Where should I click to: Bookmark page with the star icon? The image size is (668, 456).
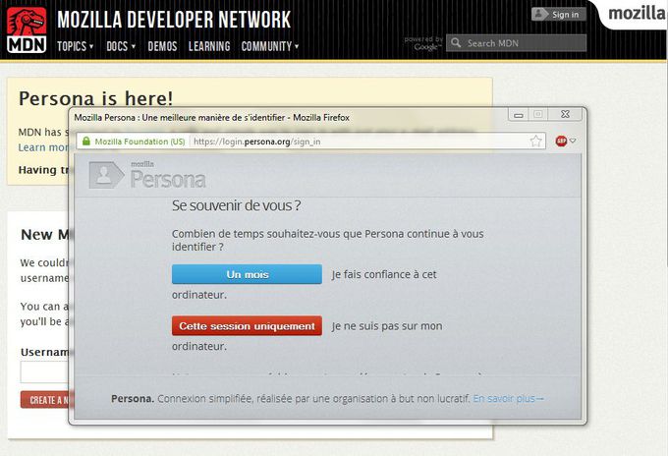click(536, 142)
